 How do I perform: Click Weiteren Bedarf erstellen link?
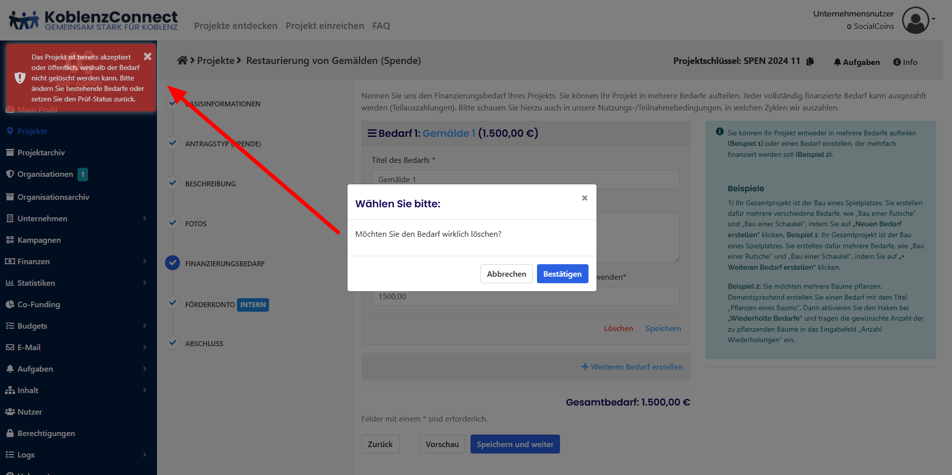tap(632, 367)
